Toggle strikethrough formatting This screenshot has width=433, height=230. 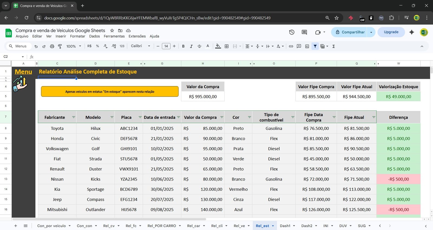(x=199, y=46)
